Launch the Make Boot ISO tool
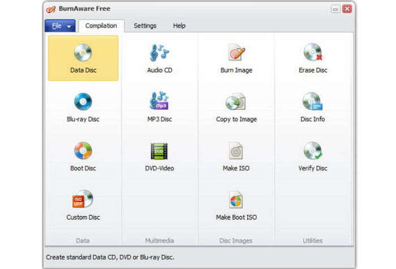The image size is (396, 269). pos(236,206)
